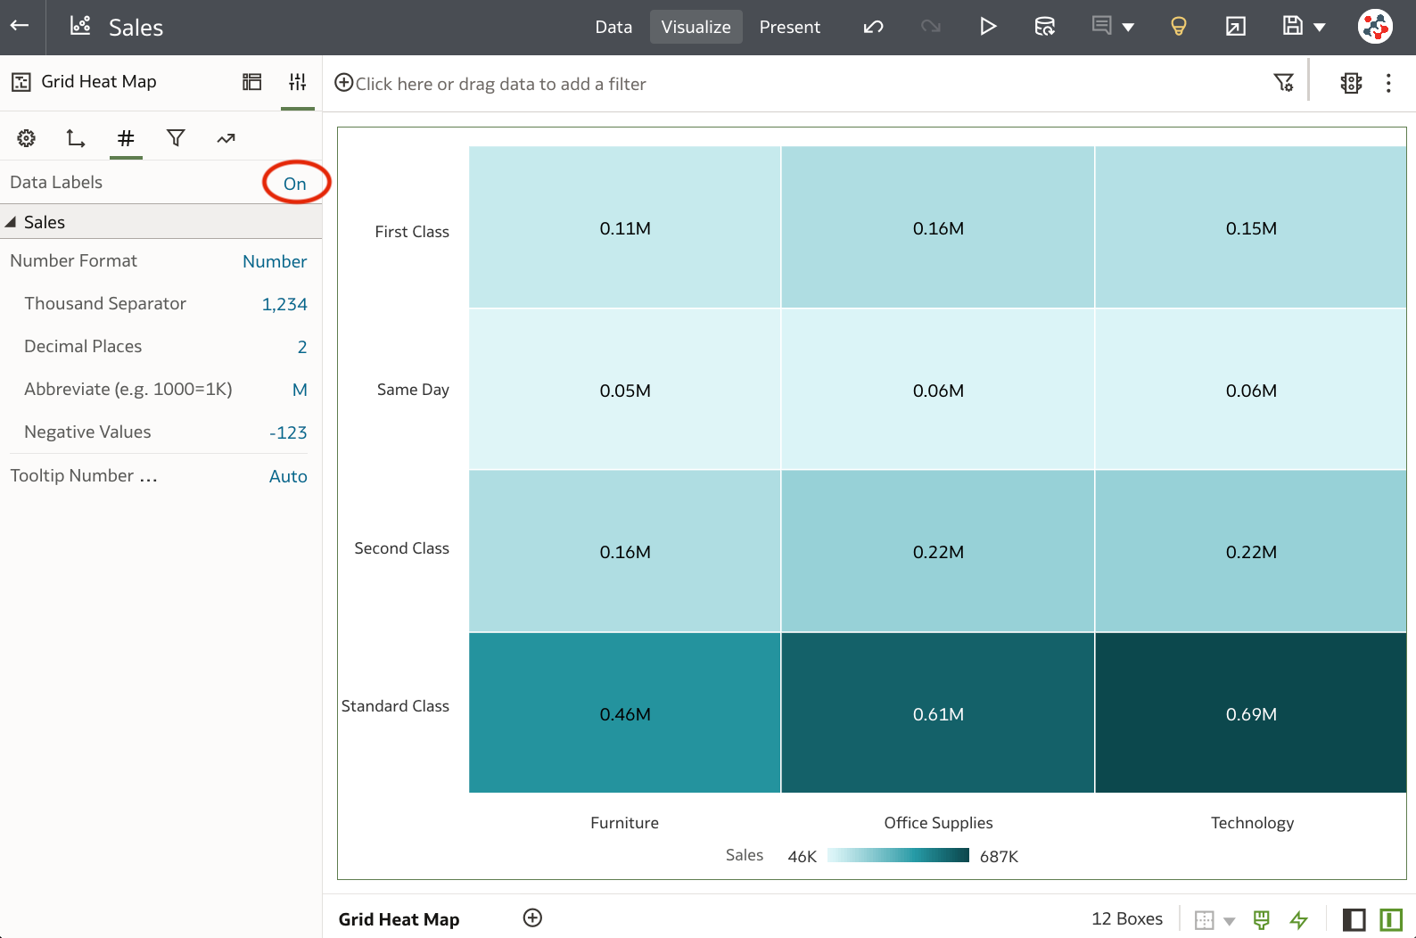Open General properties gear tab

click(x=27, y=138)
